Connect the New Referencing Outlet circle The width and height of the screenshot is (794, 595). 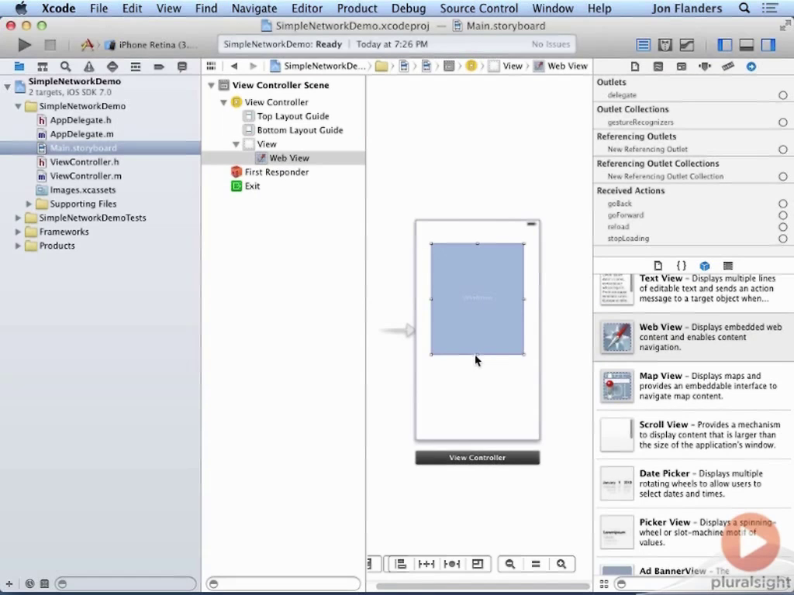783,150
